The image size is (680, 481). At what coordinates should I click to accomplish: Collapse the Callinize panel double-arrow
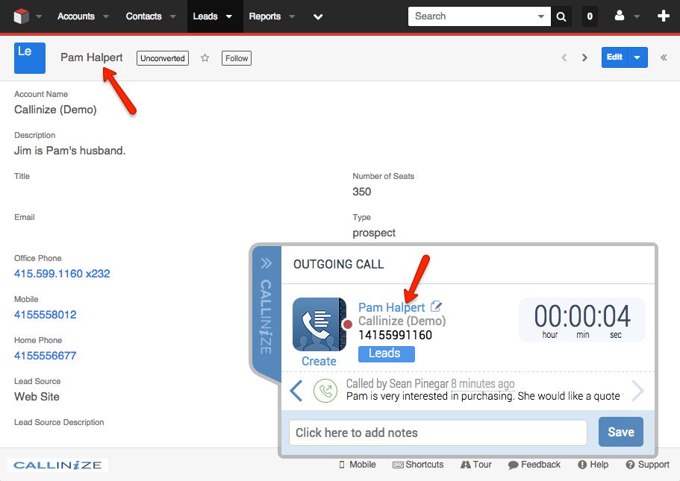point(266,263)
